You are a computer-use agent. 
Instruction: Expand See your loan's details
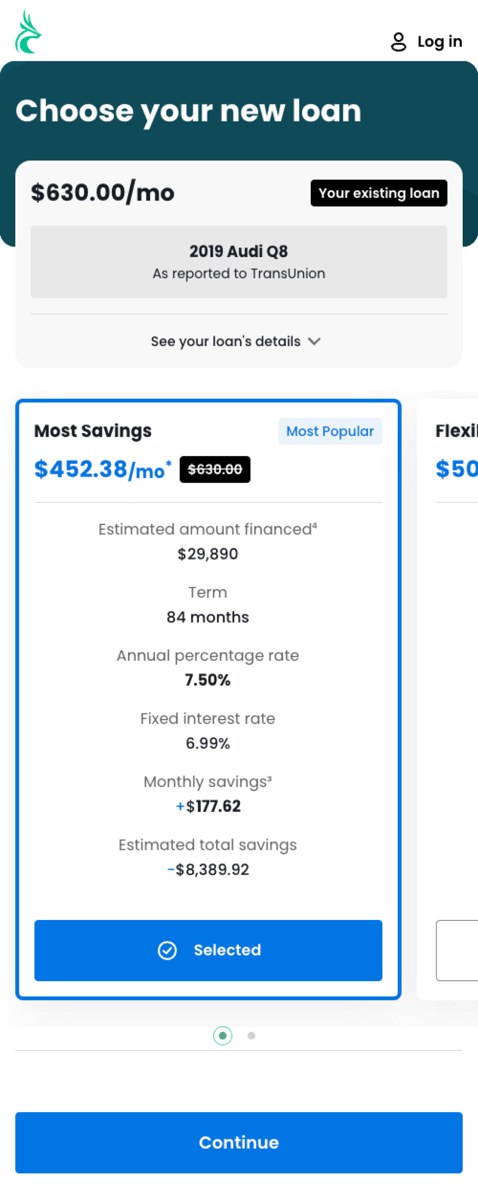[225, 341]
